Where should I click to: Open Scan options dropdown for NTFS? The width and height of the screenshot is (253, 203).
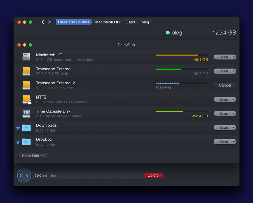(234, 99)
